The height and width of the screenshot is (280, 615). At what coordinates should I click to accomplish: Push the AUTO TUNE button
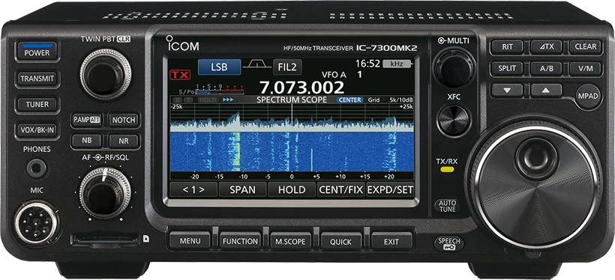tap(447, 206)
